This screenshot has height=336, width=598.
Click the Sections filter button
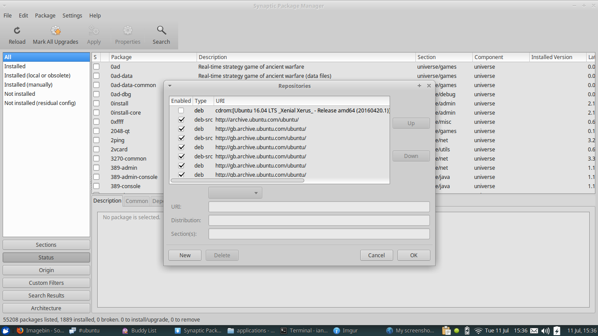pos(46,245)
